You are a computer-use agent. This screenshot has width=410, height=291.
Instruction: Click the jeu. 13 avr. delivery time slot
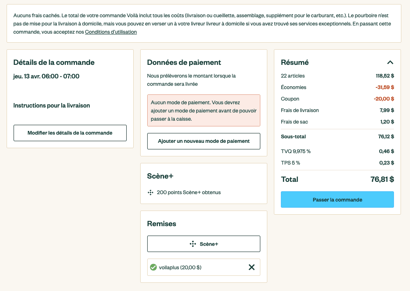pos(46,76)
